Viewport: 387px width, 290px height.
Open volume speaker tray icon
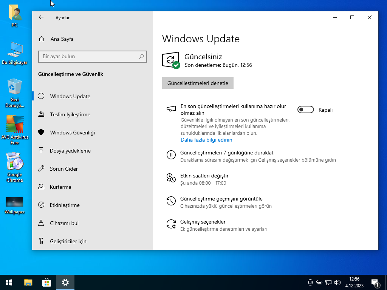[x=337, y=282]
